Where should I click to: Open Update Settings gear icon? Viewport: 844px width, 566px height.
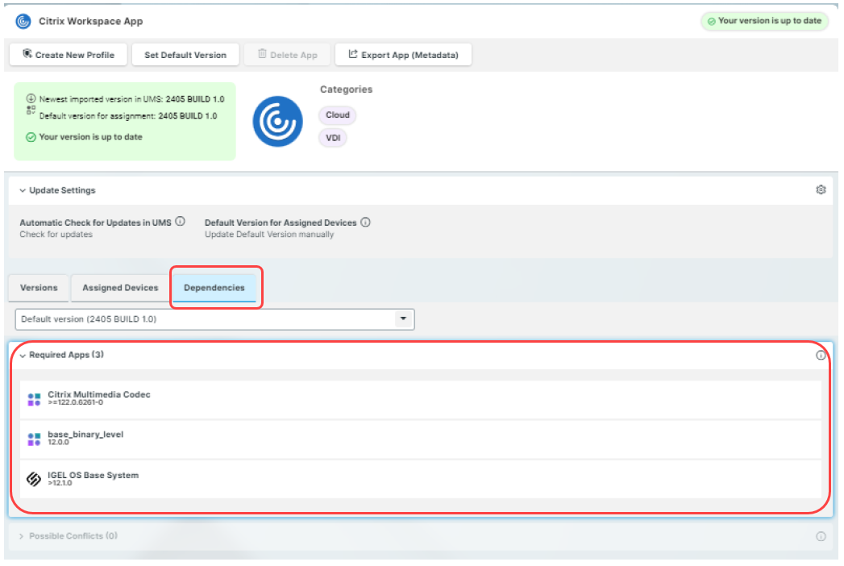tap(821, 190)
